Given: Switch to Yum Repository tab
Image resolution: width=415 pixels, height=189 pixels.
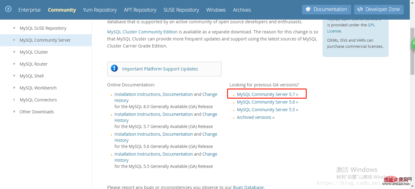Looking at the screenshot, I should [100, 10].
